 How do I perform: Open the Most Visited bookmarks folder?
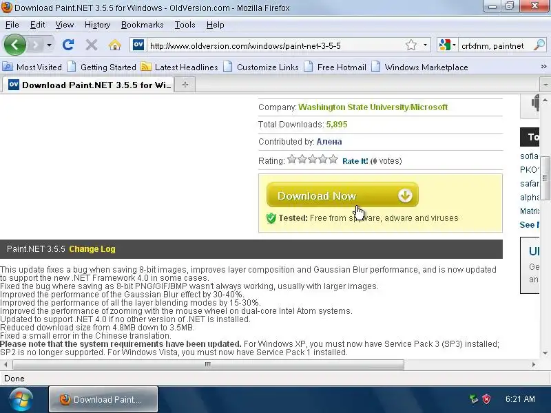[32, 67]
